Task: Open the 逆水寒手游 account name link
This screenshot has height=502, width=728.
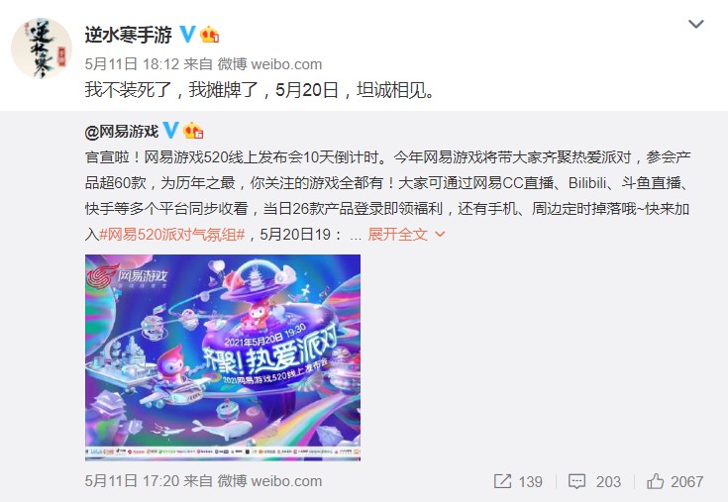Action: point(128,35)
